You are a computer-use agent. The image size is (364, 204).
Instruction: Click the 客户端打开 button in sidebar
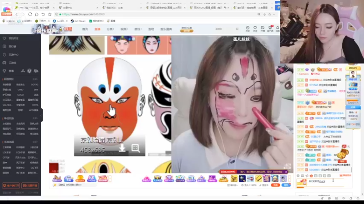[11, 185]
